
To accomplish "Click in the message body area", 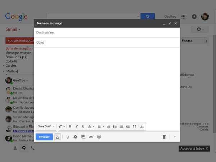I will (107, 85).
